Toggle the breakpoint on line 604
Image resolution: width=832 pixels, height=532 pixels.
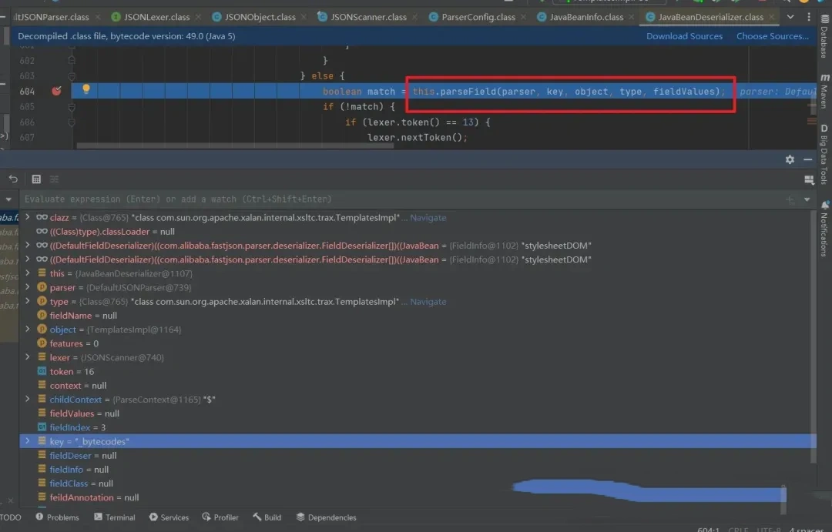pos(56,91)
